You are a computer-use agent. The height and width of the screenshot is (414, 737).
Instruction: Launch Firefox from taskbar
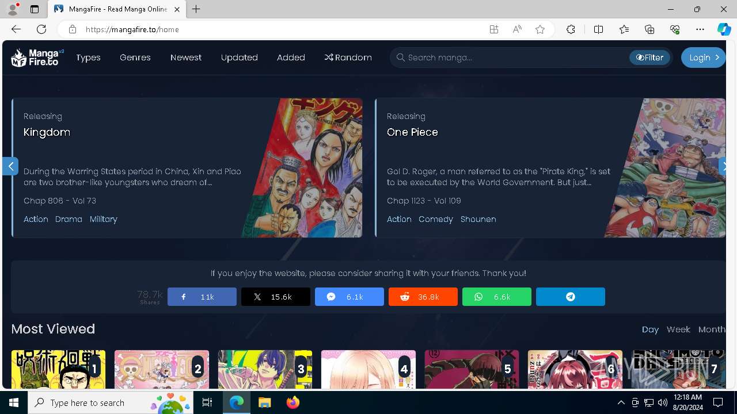pos(293,402)
